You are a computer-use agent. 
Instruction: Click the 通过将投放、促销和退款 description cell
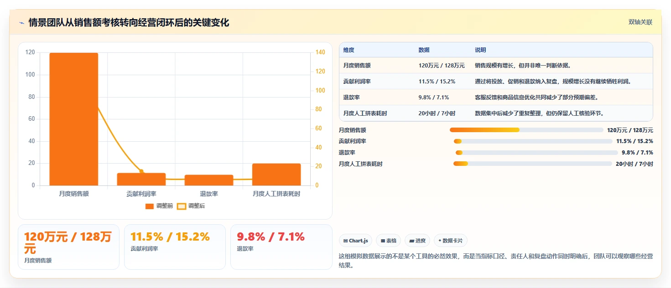point(553,82)
